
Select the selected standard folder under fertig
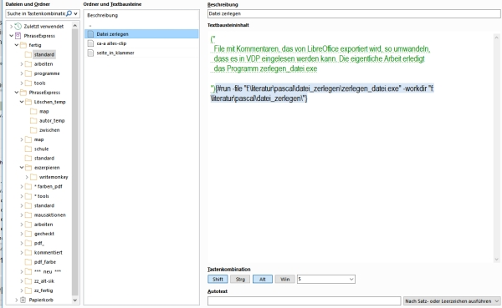(x=44, y=54)
